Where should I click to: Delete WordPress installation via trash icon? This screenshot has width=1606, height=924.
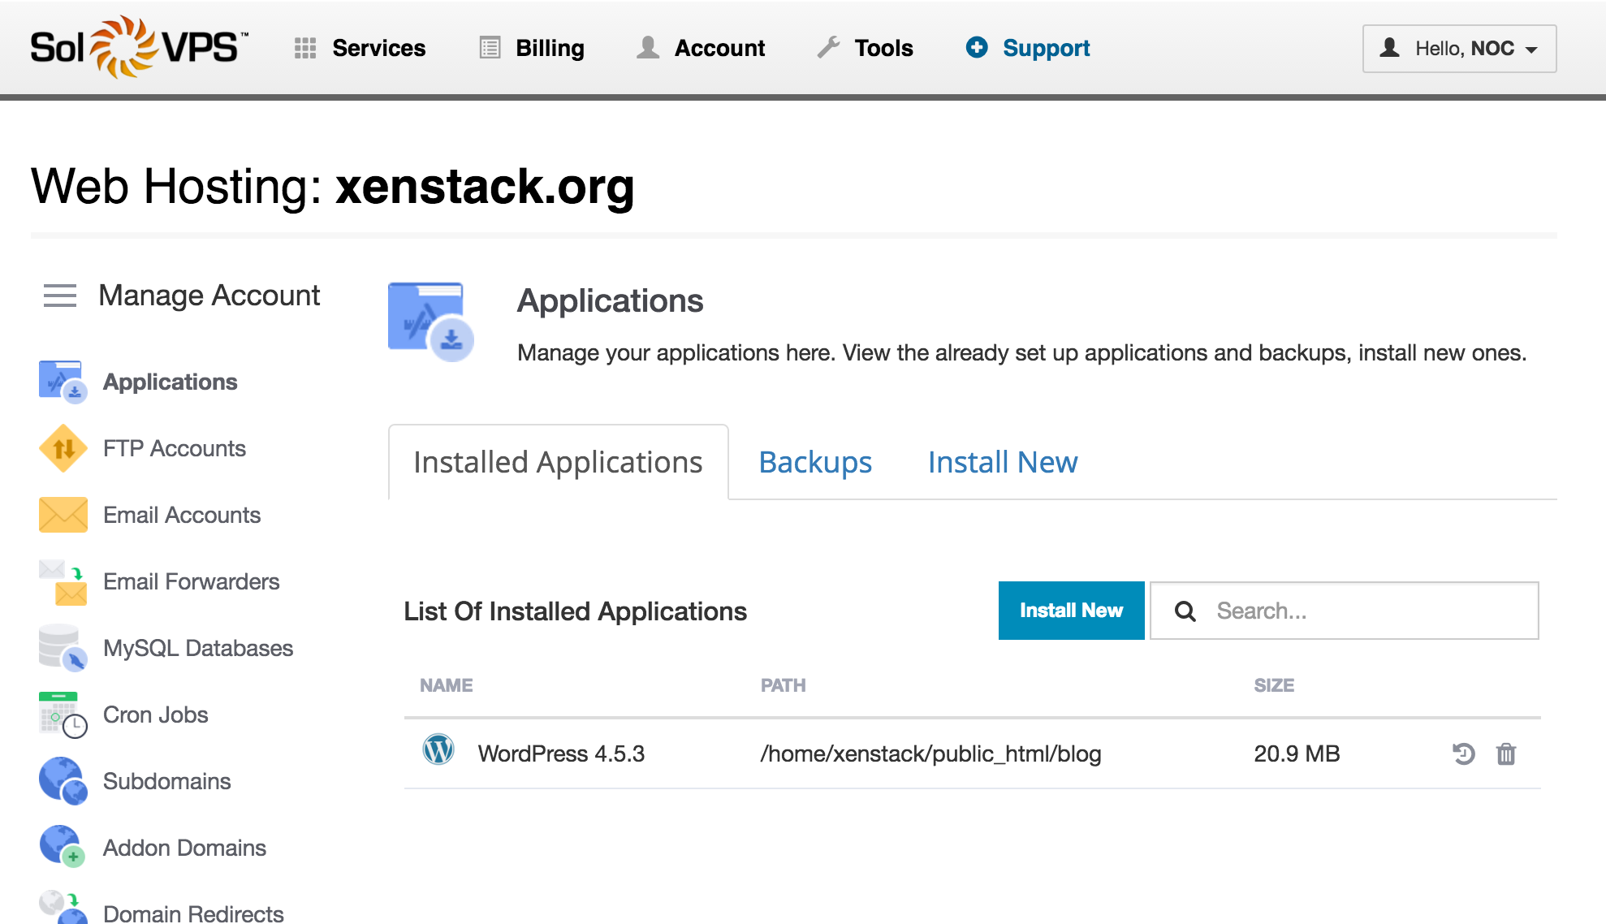pos(1506,754)
